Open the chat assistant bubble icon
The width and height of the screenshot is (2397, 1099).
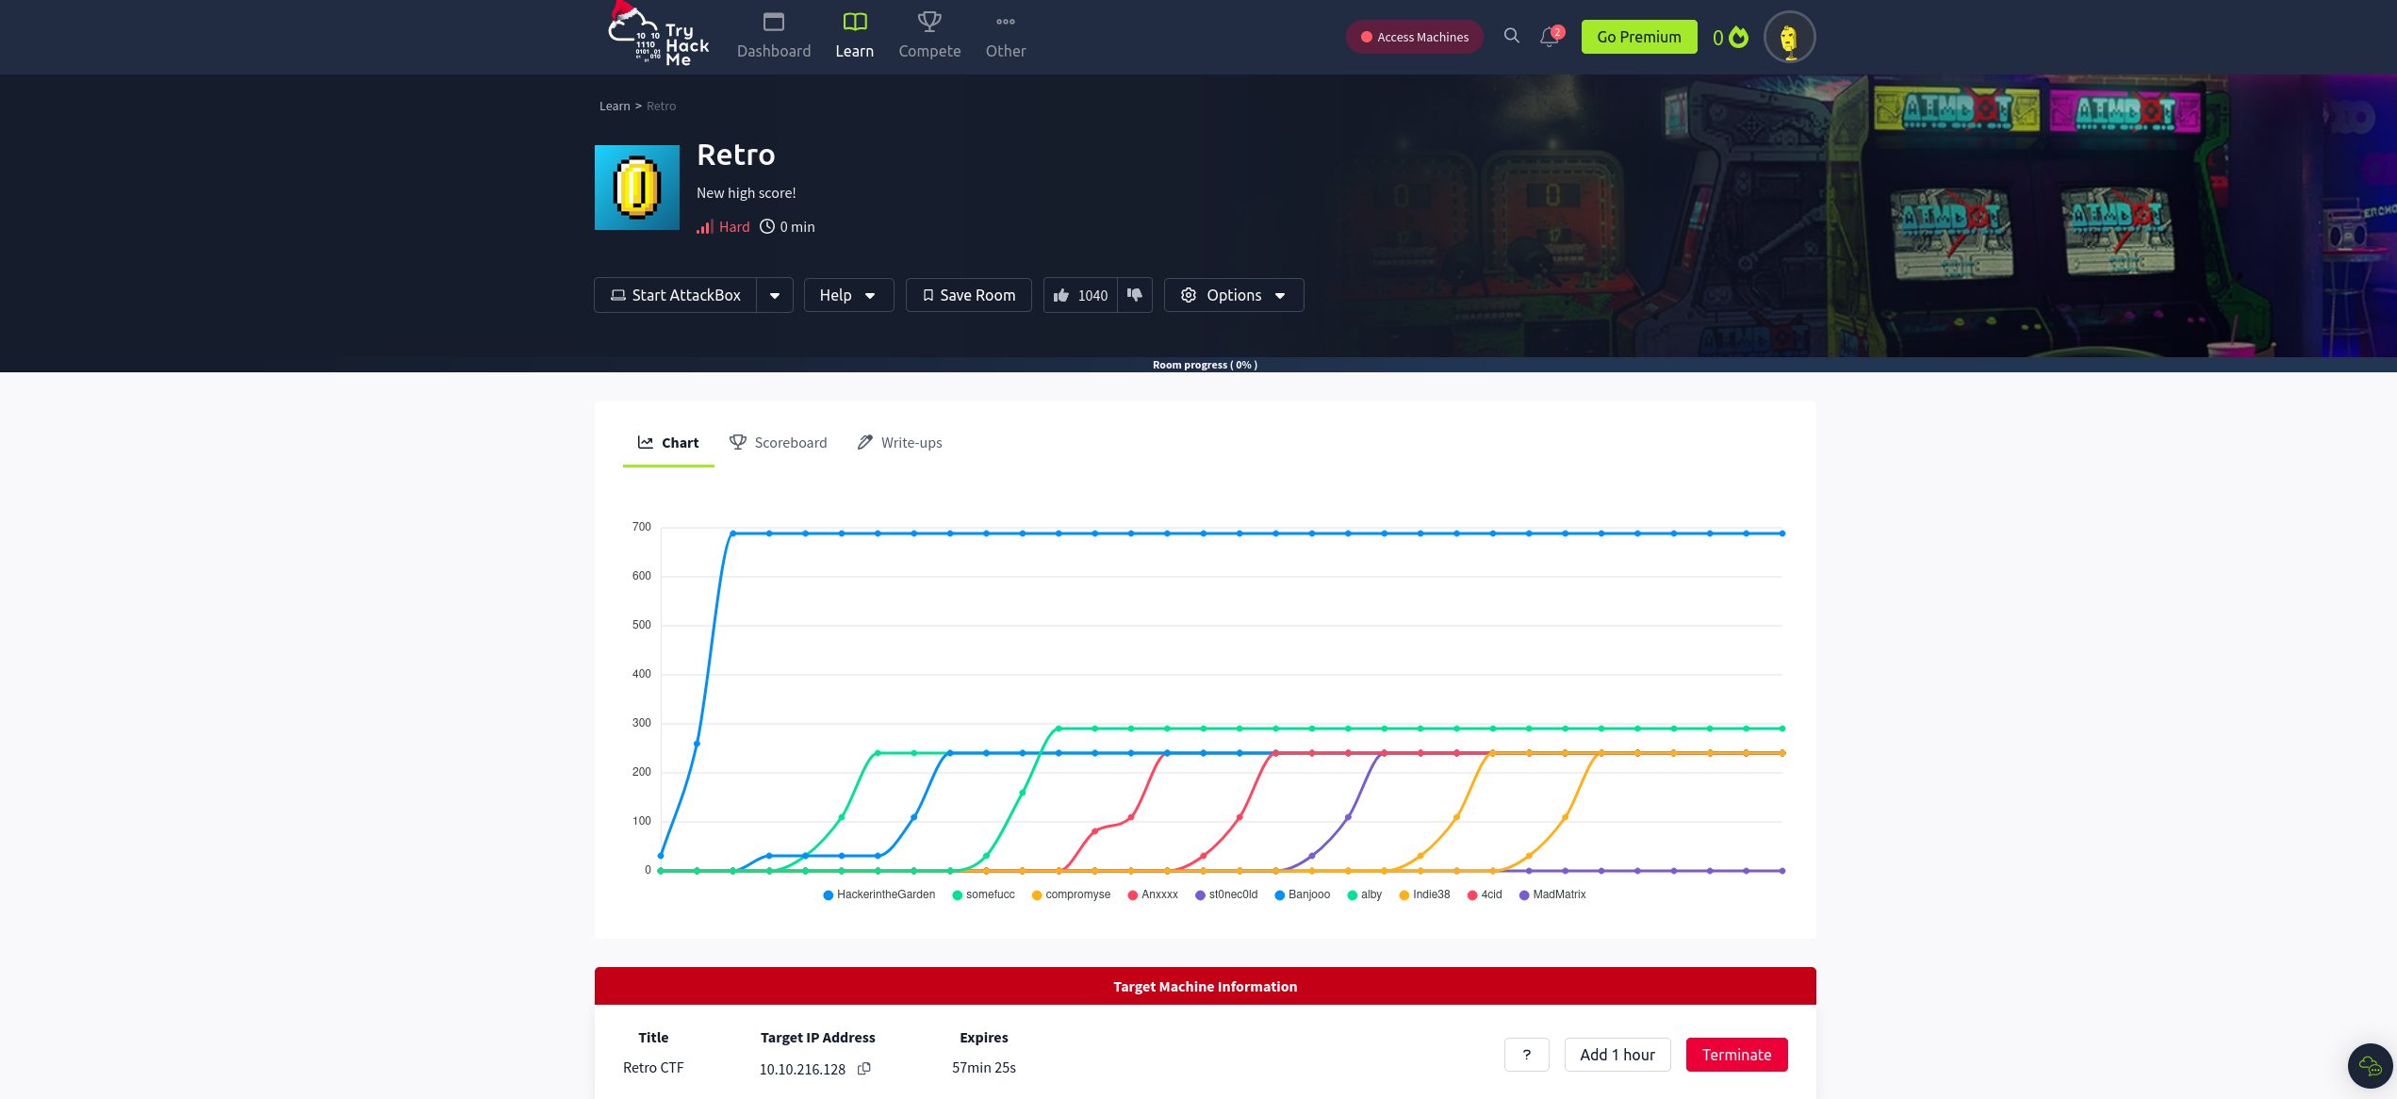(x=2369, y=1066)
